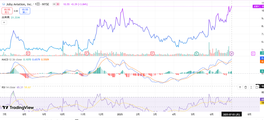Click the 10月 label on time axis
The height and width of the screenshot is (120, 264).
[x=62, y=114]
